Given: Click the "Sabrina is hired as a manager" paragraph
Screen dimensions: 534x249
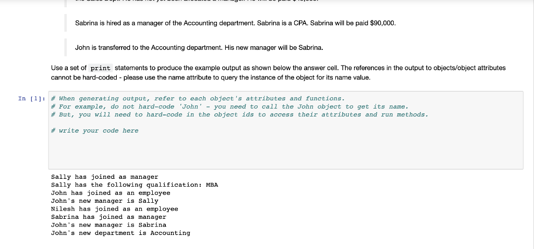Looking at the screenshot, I should point(235,23).
